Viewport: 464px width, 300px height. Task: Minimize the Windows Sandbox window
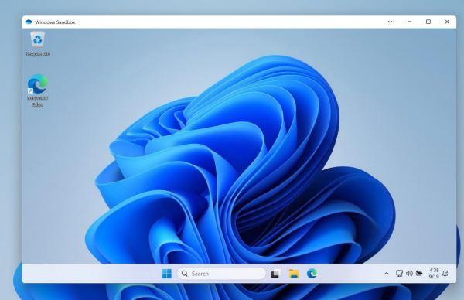pos(410,22)
